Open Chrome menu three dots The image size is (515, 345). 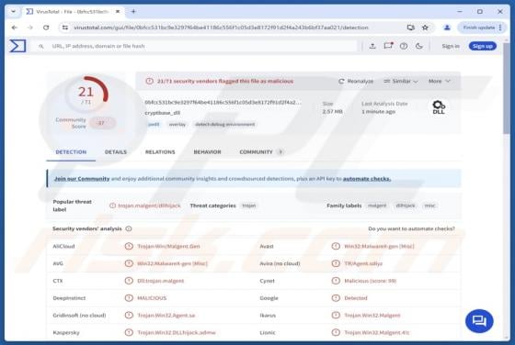point(500,28)
